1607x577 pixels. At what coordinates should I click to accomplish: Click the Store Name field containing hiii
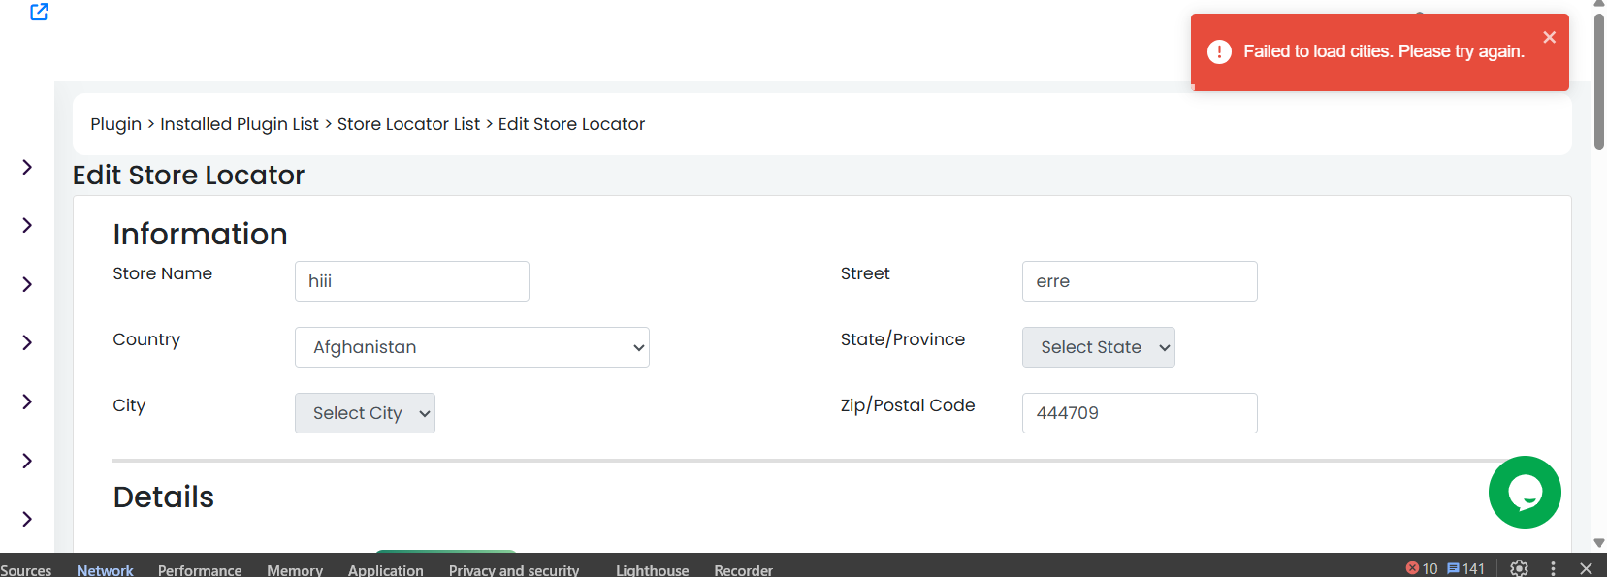[412, 281]
